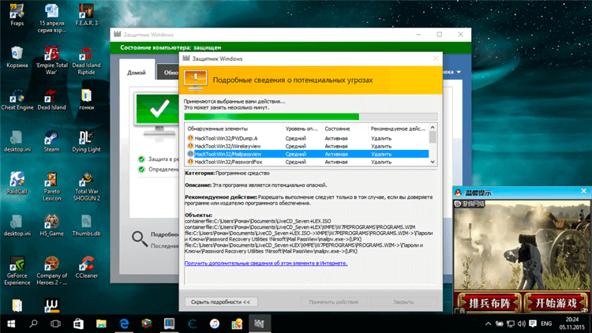Image resolution: width=592 pixels, height=333 pixels.
Task: Open GeForce Experience shortcut
Action: (x=17, y=271)
